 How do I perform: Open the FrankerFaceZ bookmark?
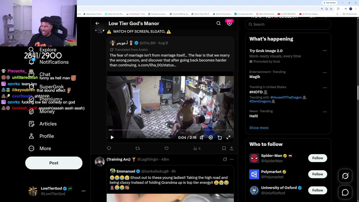pyautogui.click(x=136, y=14)
